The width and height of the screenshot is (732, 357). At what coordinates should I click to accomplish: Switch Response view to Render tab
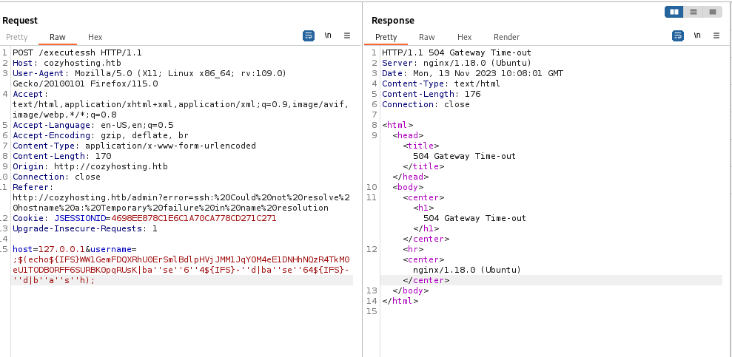pyautogui.click(x=506, y=37)
